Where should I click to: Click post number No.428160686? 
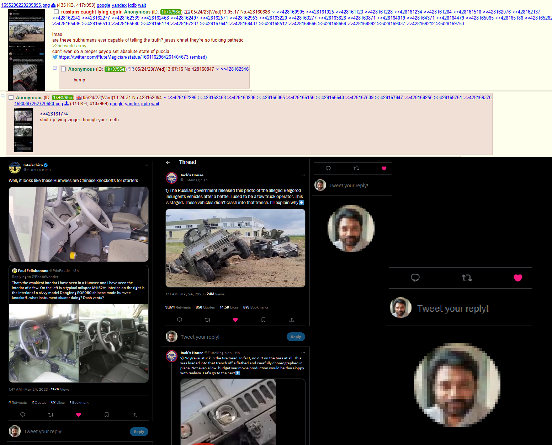(x=255, y=12)
